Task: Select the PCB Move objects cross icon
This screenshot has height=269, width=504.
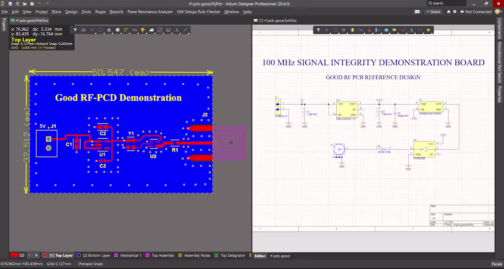Action: point(92,30)
